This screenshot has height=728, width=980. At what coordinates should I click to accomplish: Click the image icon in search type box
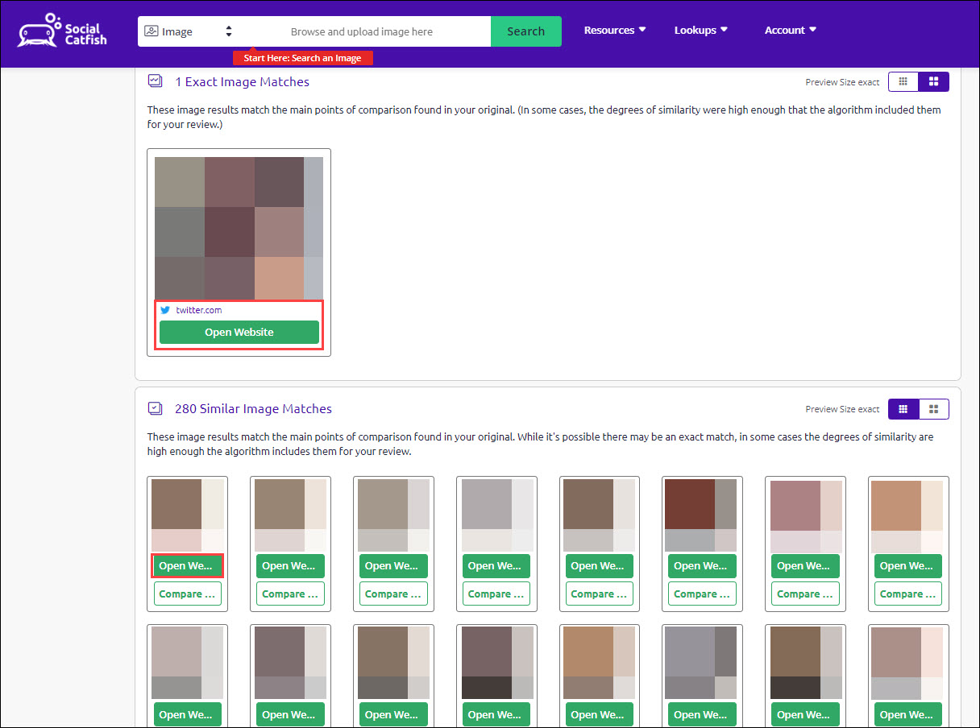(151, 31)
